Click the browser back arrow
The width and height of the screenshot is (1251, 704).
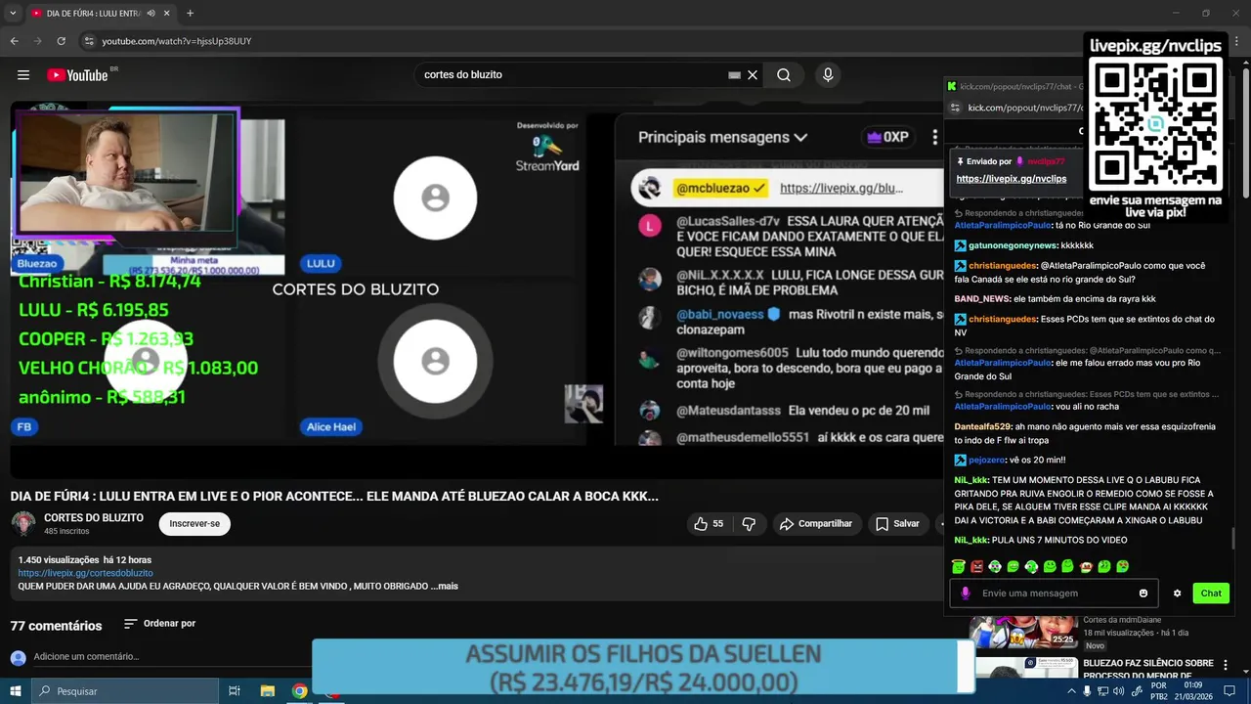point(15,41)
